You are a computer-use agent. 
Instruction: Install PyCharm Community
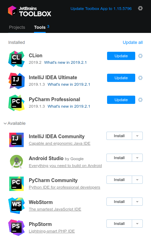coord(119,180)
